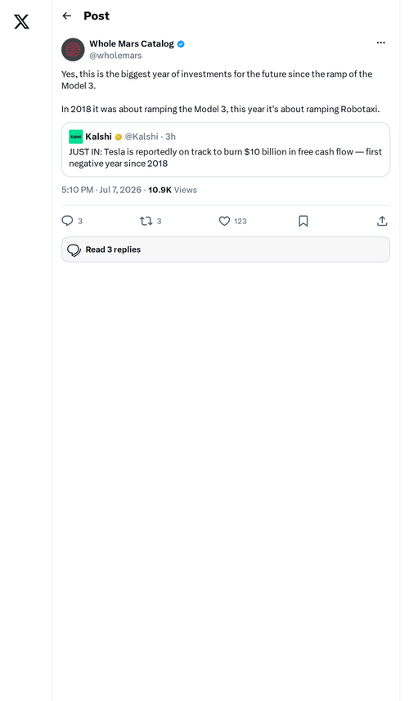The image size is (409, 701).
Task: Open the quoted Kalshi post text
Action: pos(225,157)
